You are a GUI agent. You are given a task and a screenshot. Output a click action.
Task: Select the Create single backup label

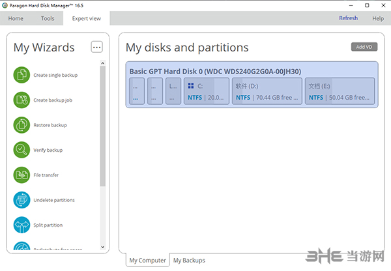pyautogui.click(x=55, y=75)
